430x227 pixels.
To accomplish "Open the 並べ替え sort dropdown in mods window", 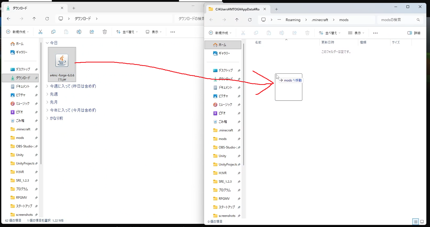I will [x=330, y=33].
